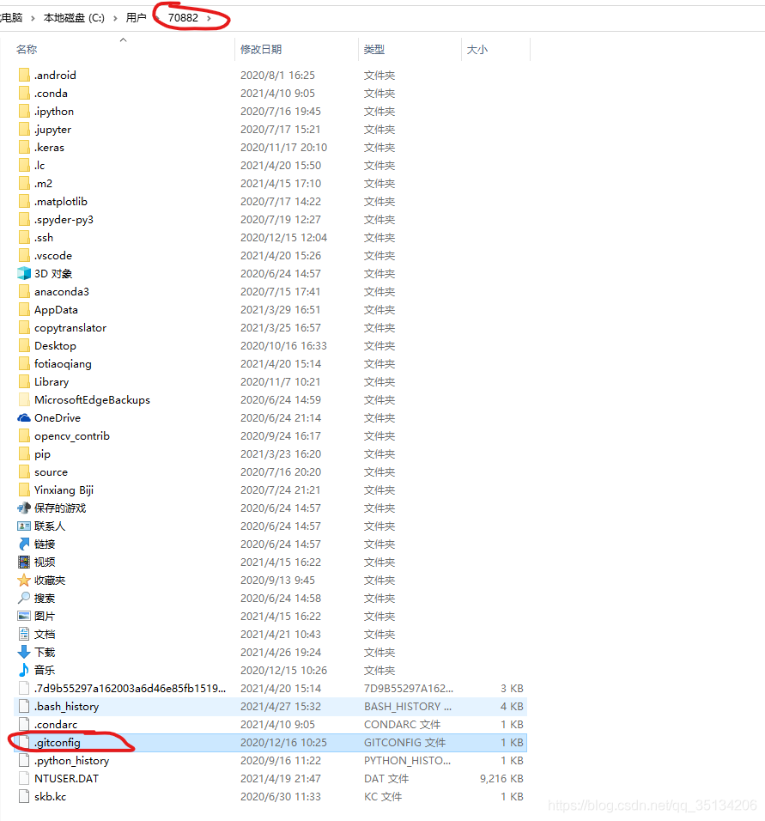Select the .7d9b55297a162003a6d46e85fb1519... file name
Screen dimensions: 765x821
point(130,688)
